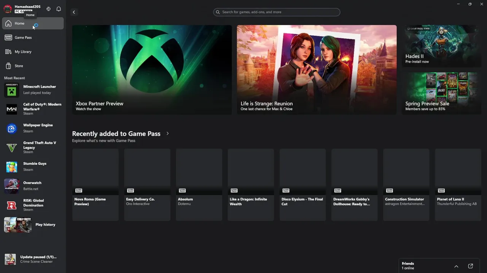The width and height of the screenshot is (487, 273).
Task: Launch the Wallpaper Engine icon
Action: pos(11,129)
